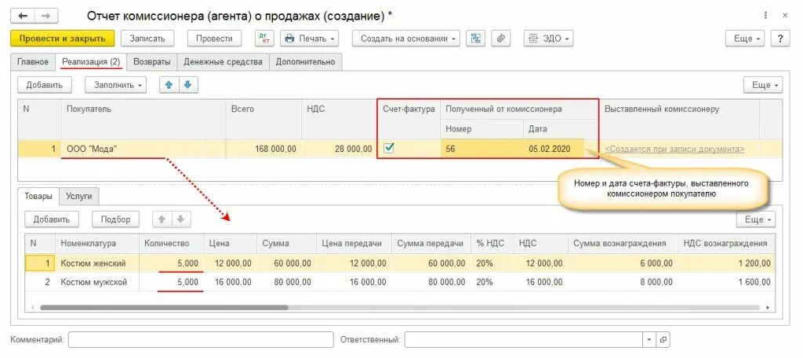Open the window options kebab menu
This screenshot has width=803, height=358.
click(x=765, y=16)
